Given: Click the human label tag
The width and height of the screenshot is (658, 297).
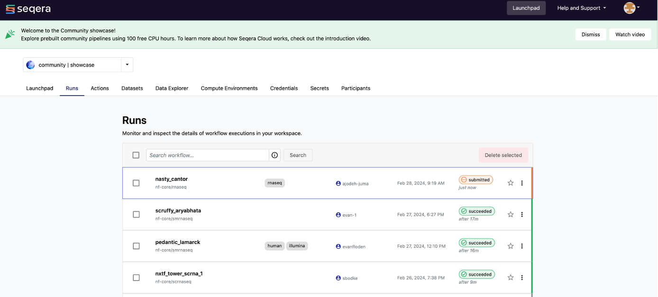Looking at the screenshot, I should (274, 246).
